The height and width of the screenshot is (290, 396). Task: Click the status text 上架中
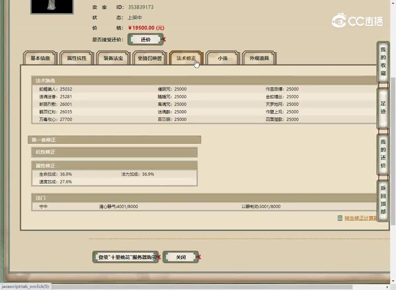pos(134,18)
